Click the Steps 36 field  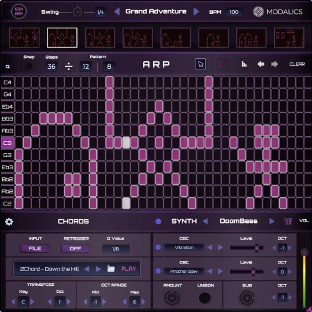tap(51, 66)
